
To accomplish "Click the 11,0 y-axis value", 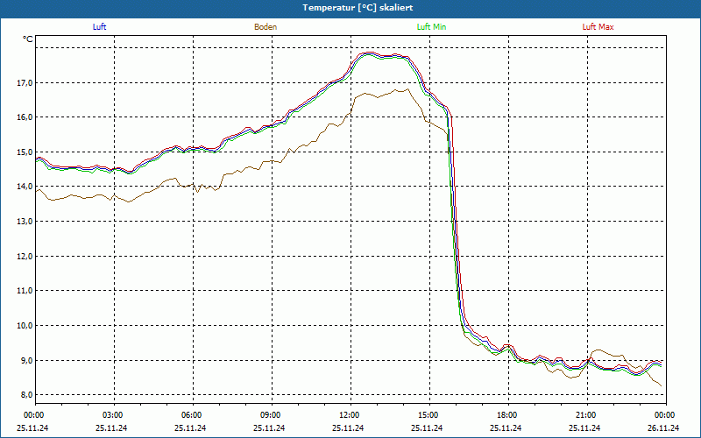I will [25, 291].
